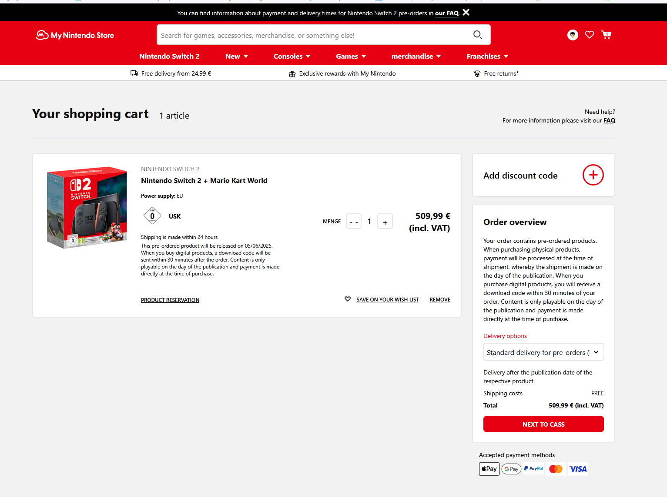
Task: Click the Add discount code label
Action: click(x=520, y=176)
